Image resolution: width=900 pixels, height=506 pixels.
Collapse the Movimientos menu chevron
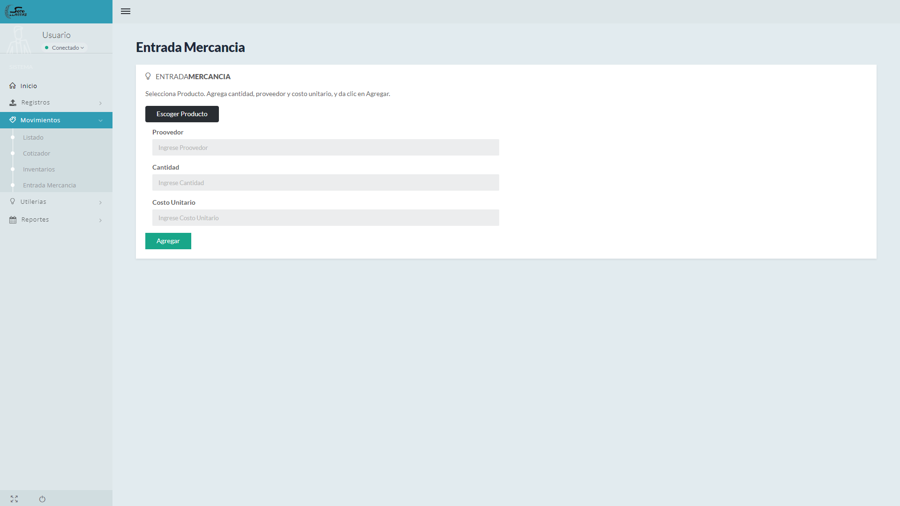coord(100,120)
